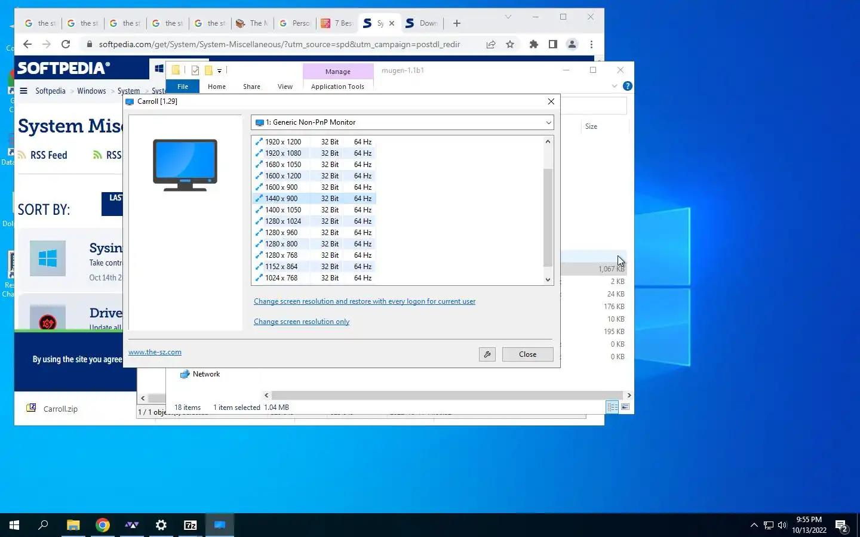
Task: Open the Carroll settings wrench button
Action: pos(487,354)
